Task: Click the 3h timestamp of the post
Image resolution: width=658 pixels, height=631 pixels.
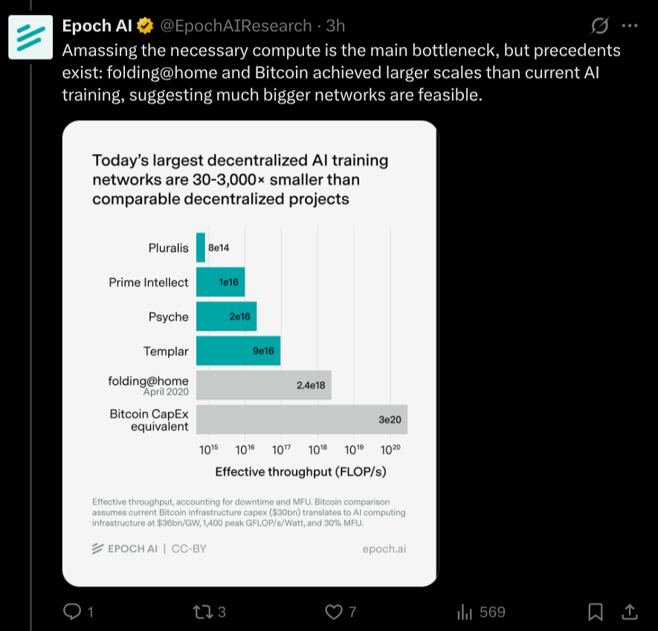Action: (x=336, y=26)
